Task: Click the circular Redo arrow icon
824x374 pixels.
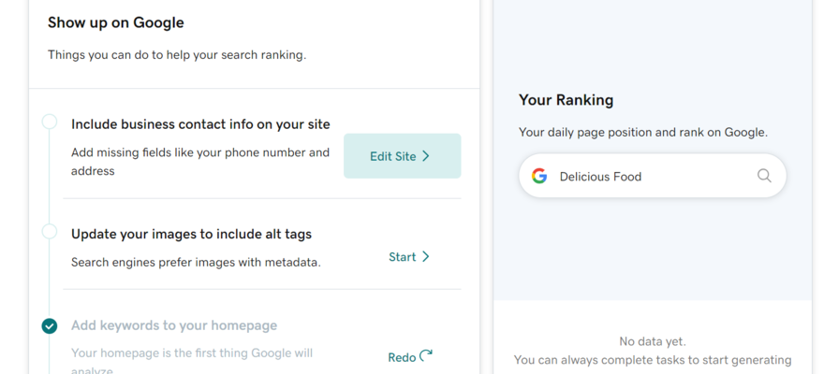Action: point(426,356)
